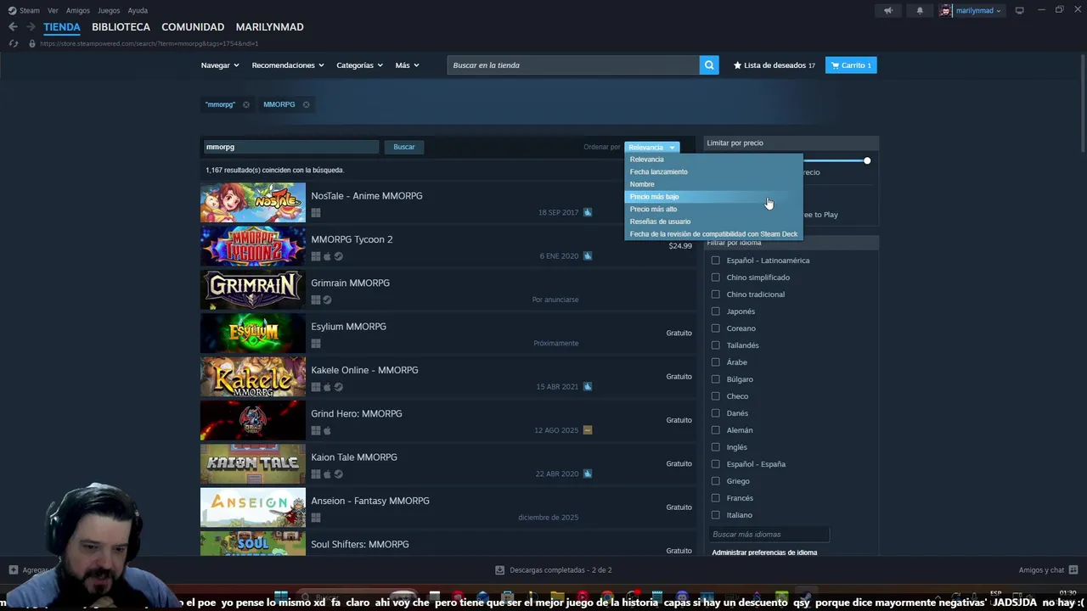
Task: Expand the Más dropdown
Action: 407,65
